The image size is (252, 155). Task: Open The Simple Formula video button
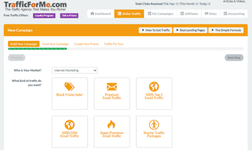coord(226,30)
